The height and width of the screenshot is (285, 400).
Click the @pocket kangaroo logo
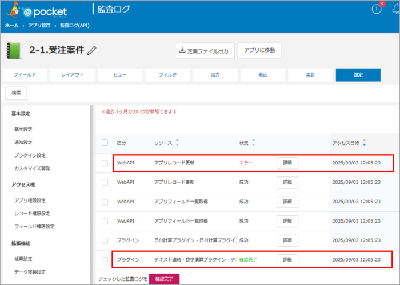click(x=35, y=10)
